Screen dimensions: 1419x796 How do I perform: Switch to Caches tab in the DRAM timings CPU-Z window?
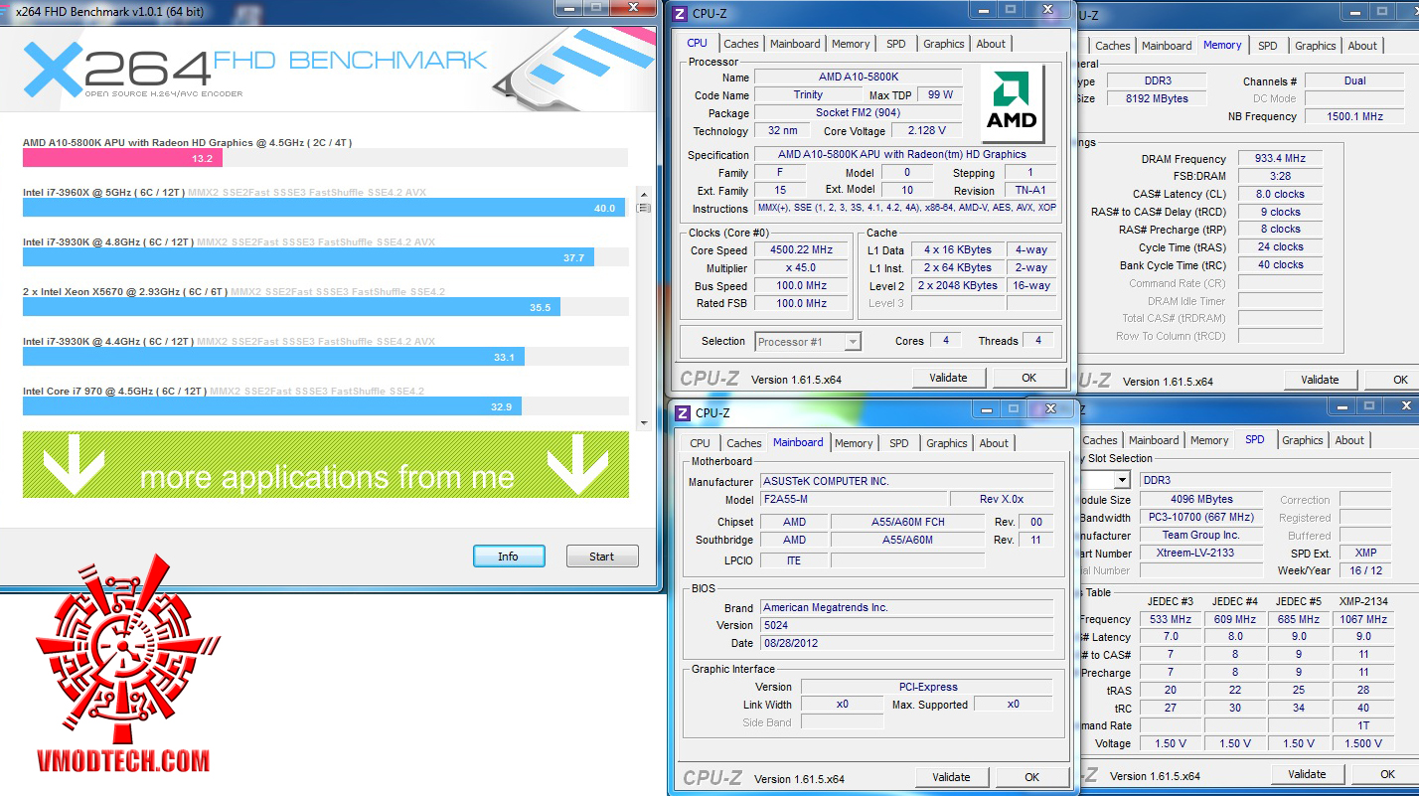1113,46
